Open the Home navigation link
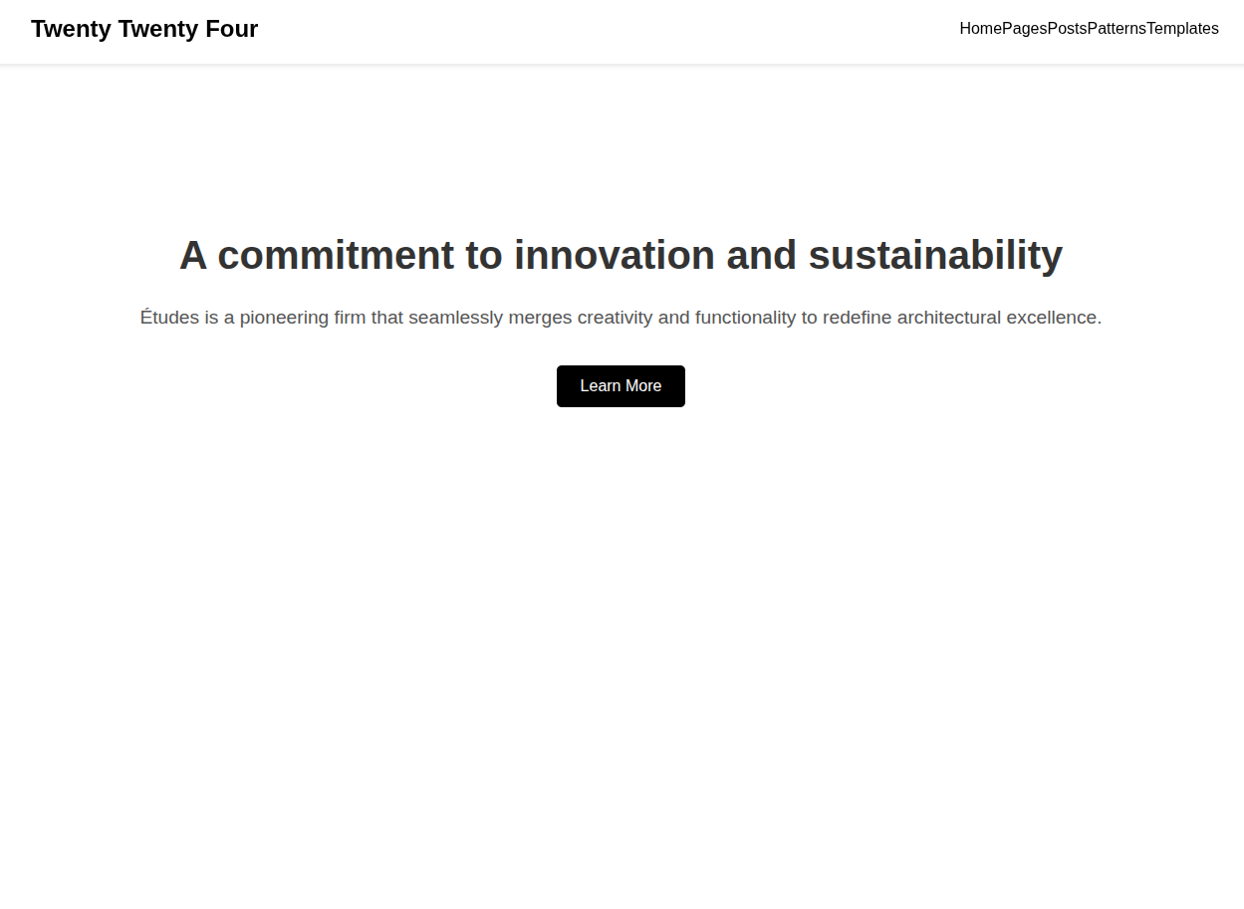 pos(980,29)
